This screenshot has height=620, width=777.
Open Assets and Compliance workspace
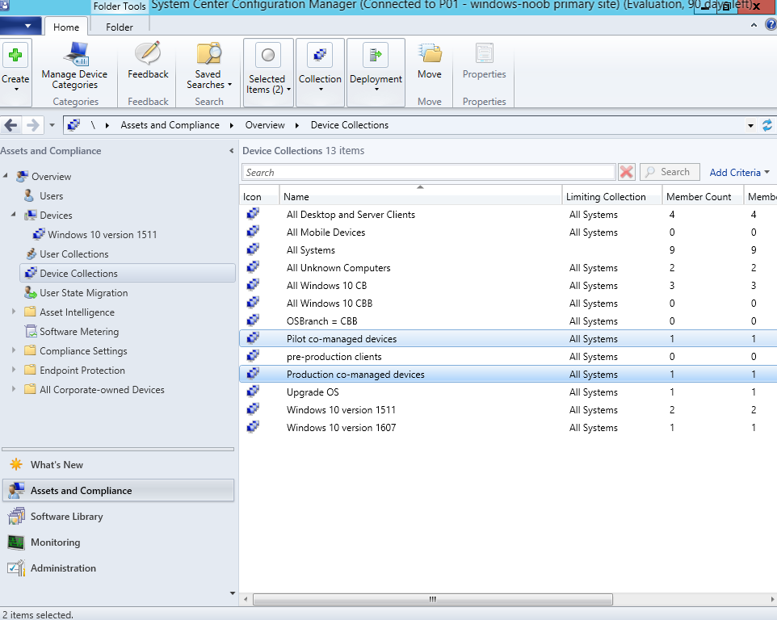(x=118, y=490)
